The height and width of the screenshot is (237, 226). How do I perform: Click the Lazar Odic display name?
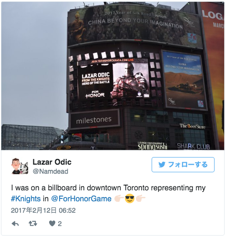52,162
